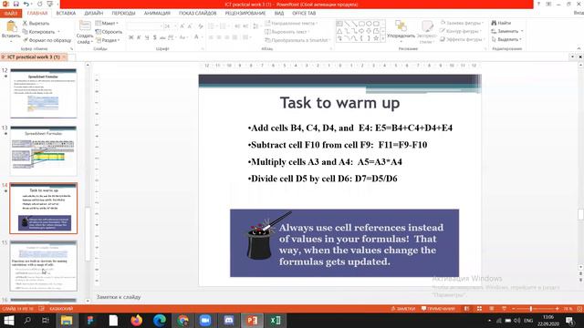Switch to Slide Sorter view in status bar
This screenshot has height=328, width=584.
479,309
